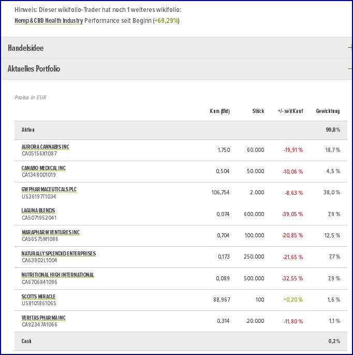The image size is (353, 355).
Task: Select GW Pharmaceuticals PLC in portfolio
Action: [x=49, y=190]
